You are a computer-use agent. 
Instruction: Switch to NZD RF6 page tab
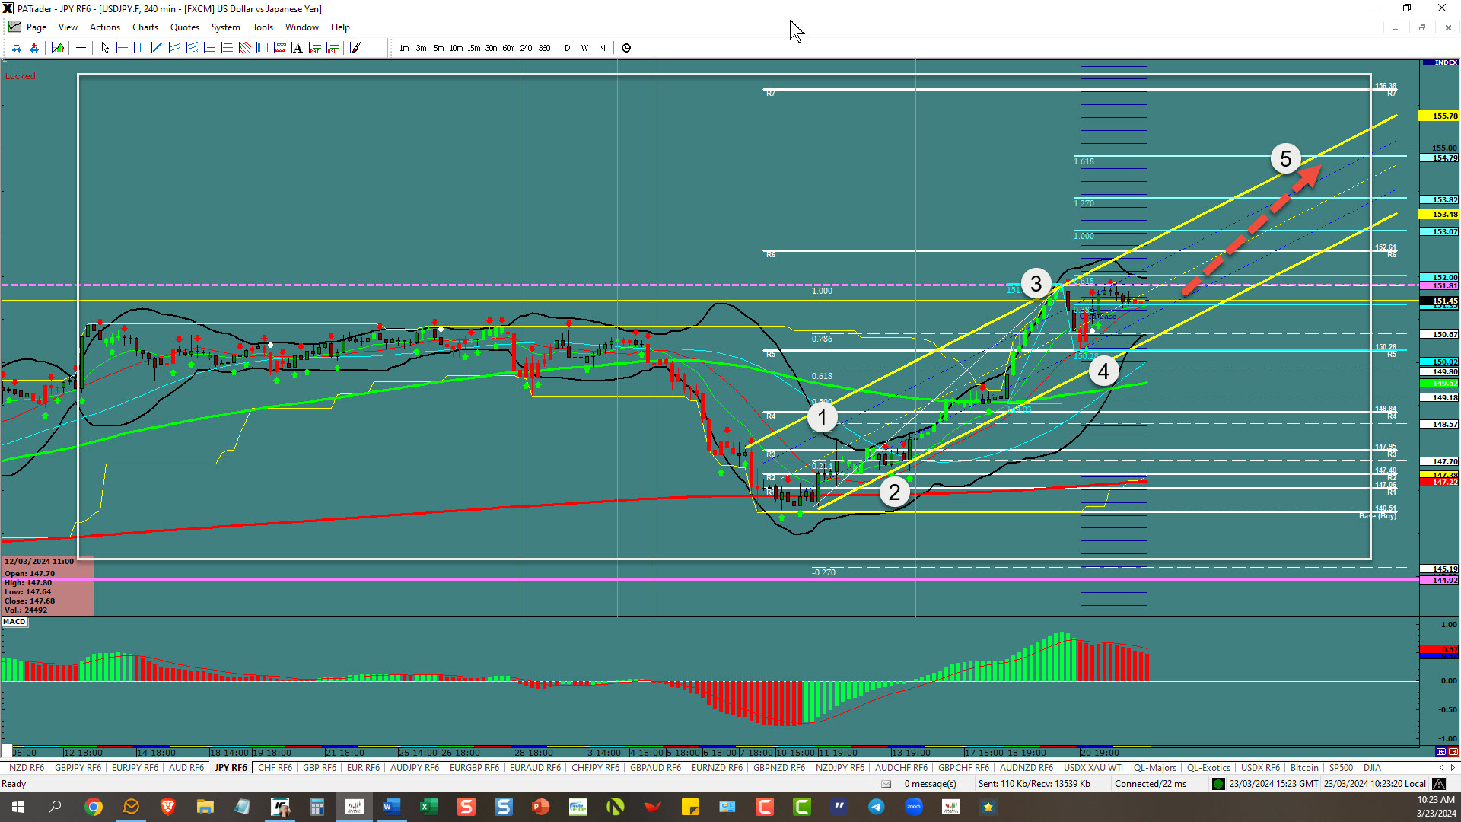coord(27,768)
